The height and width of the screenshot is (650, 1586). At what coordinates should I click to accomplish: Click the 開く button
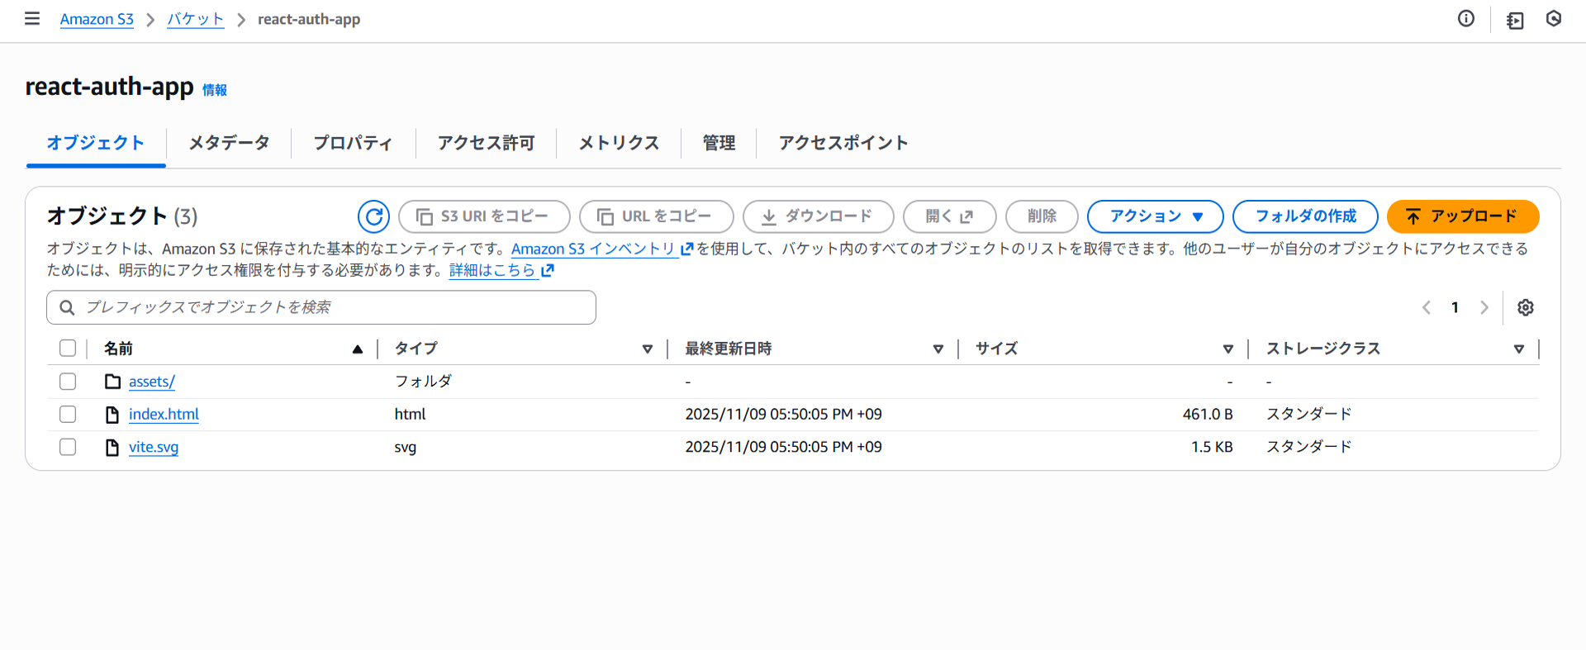click(x=950, y=216)
